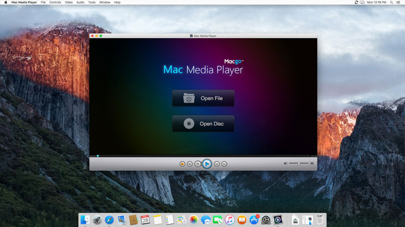The width and height of the screenshot is (405, 227).
Task: Open Notes from the Dock
Action: [x=157, y=220]
